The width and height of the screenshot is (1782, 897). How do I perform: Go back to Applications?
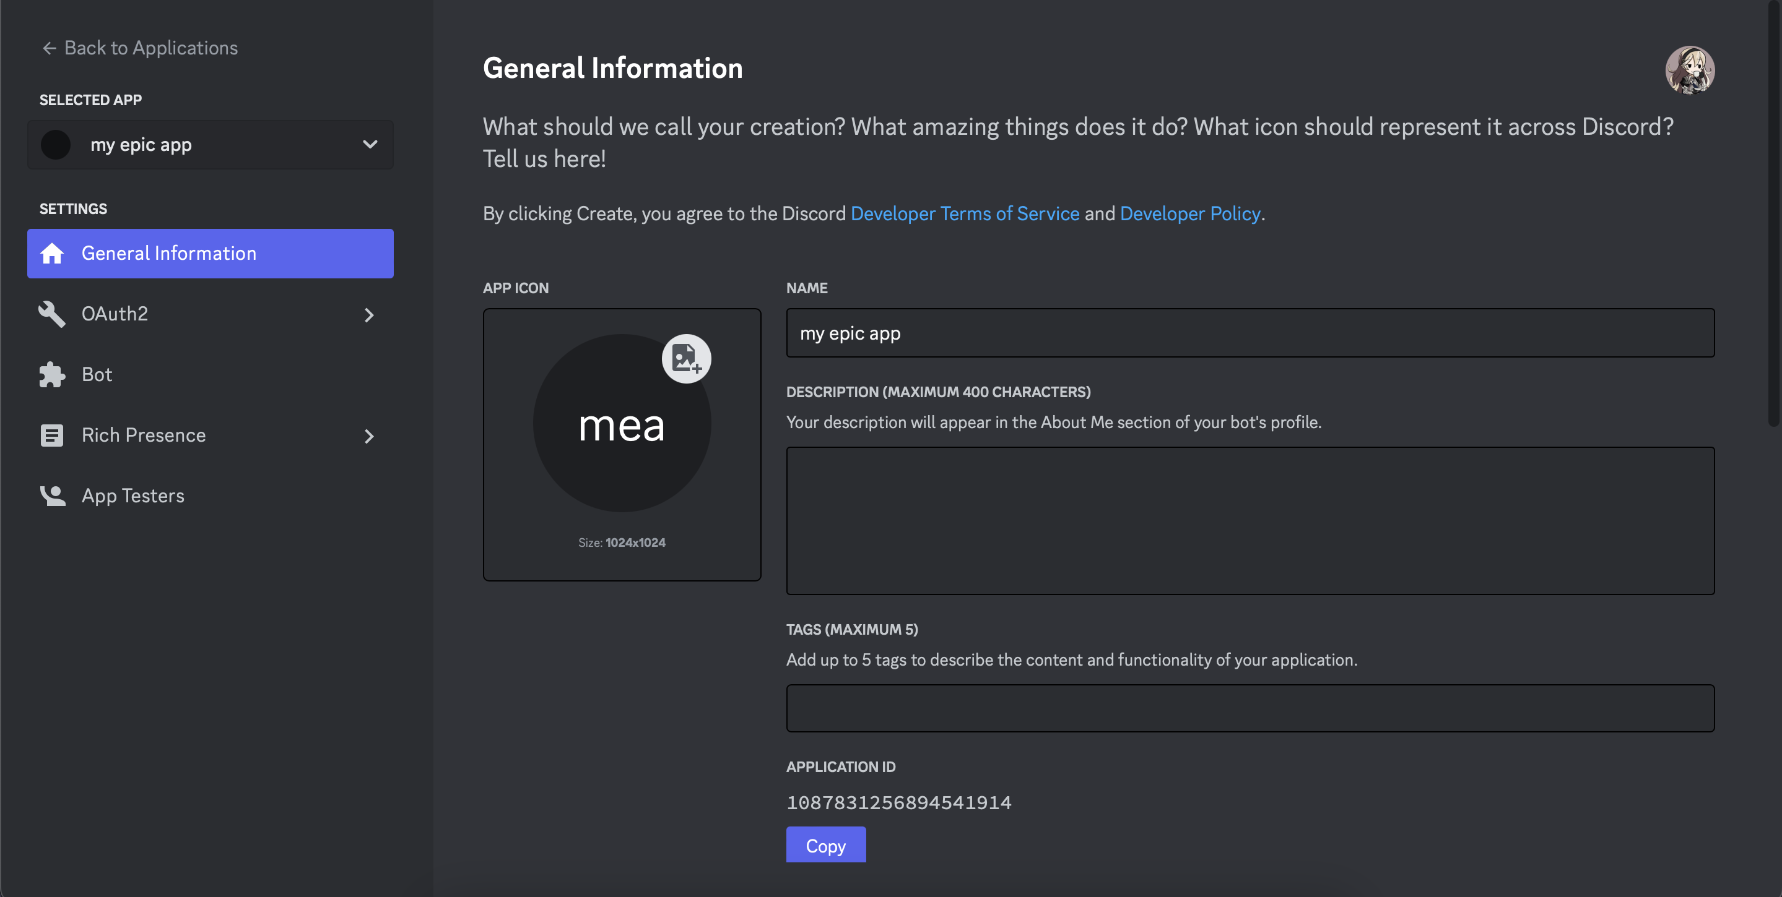point(140,48)
